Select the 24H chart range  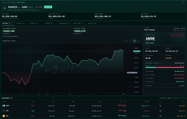point(126,41)
